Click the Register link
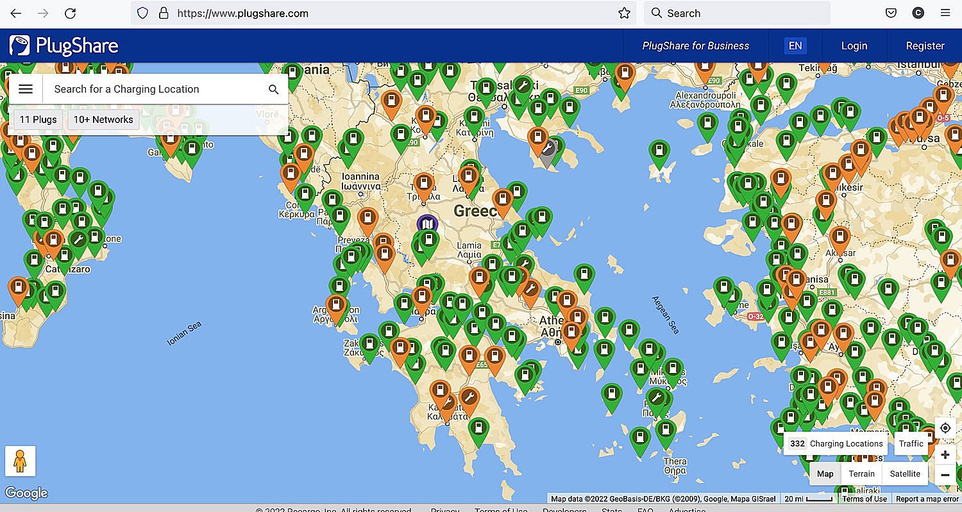 [x=925, y=45]
